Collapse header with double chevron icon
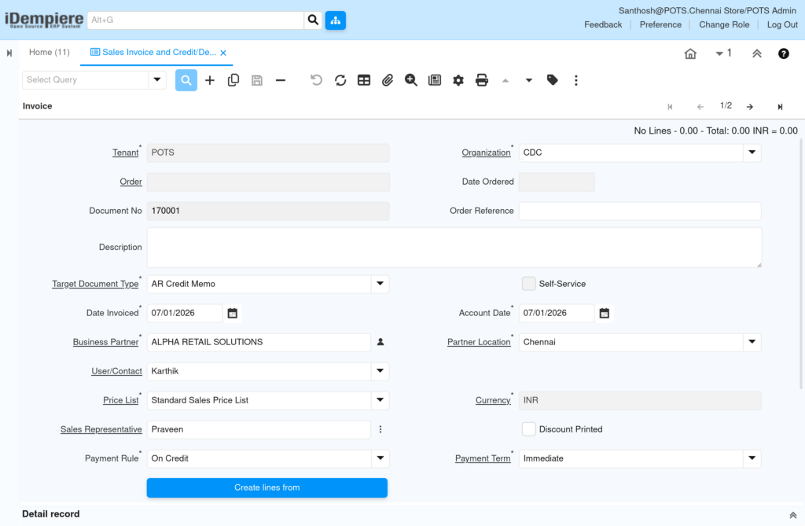This screenshot has width=805, height=526. coord(757,53)
